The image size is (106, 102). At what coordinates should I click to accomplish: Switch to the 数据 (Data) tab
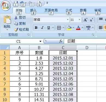point(83,10)
